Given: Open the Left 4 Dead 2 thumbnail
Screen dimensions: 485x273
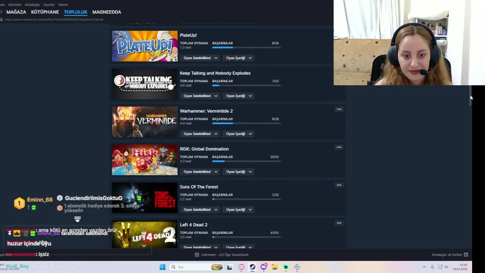Looking at the screenshot, I should point(145,234).
